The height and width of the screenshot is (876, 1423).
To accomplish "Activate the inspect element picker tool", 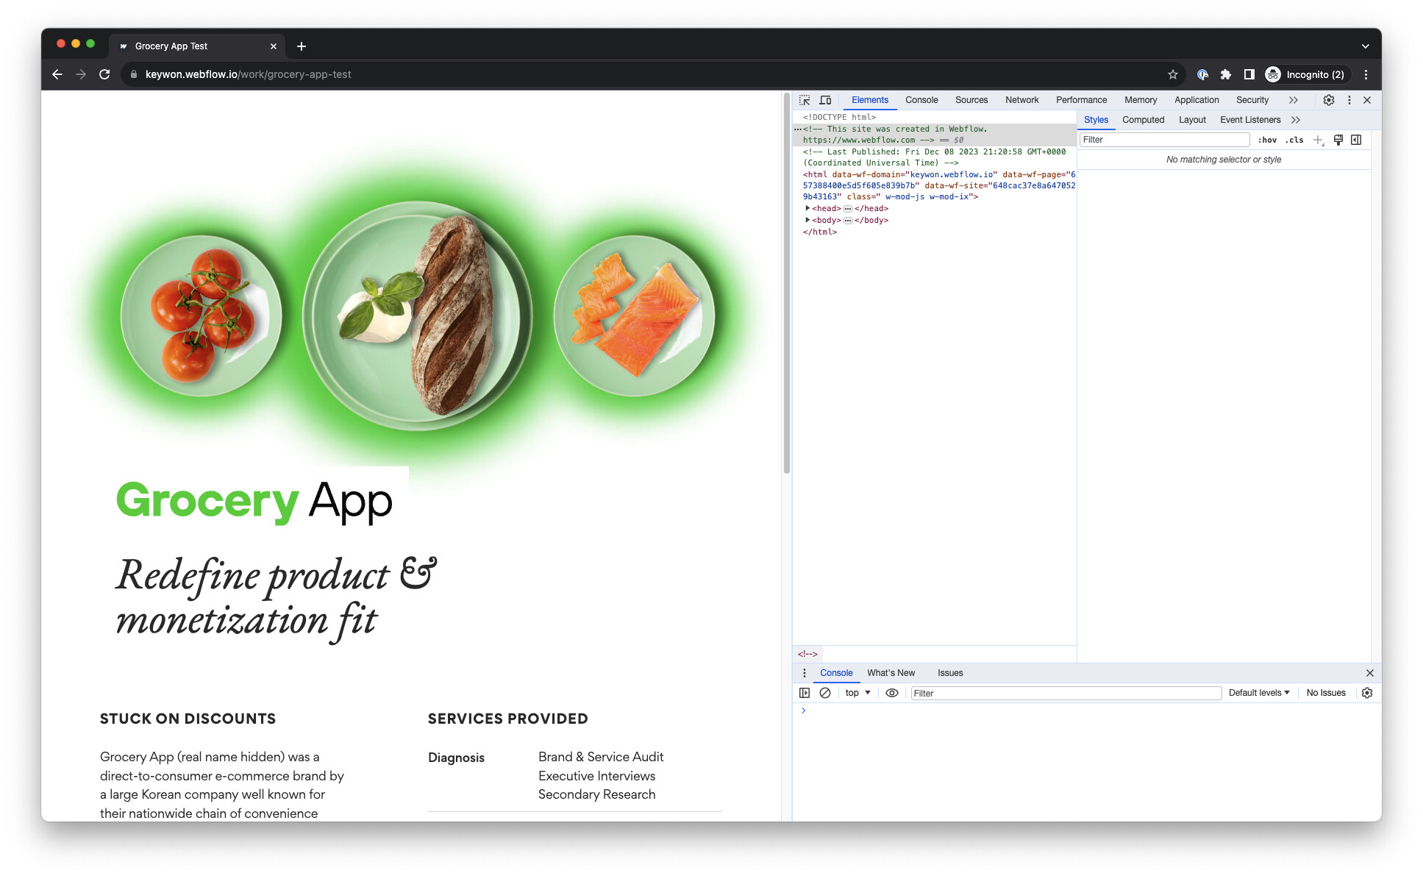I will [805, 100].
